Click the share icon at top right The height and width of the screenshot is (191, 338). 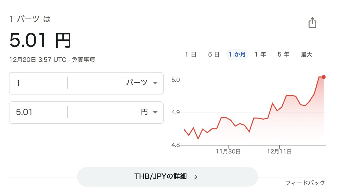tap(312, 22)
